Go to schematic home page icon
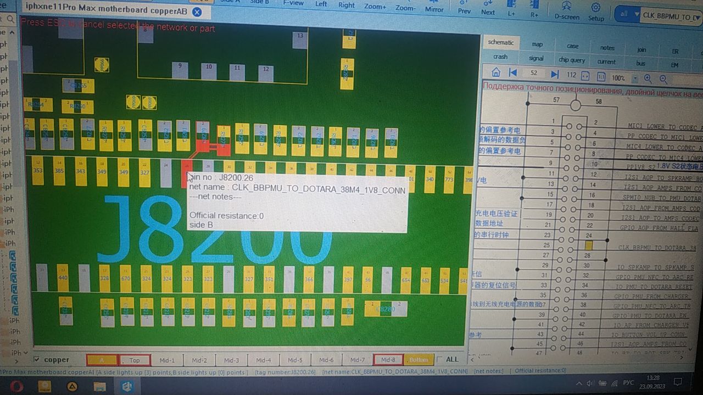The height and width of the screenshot is (395, 703). pos(496,72)
